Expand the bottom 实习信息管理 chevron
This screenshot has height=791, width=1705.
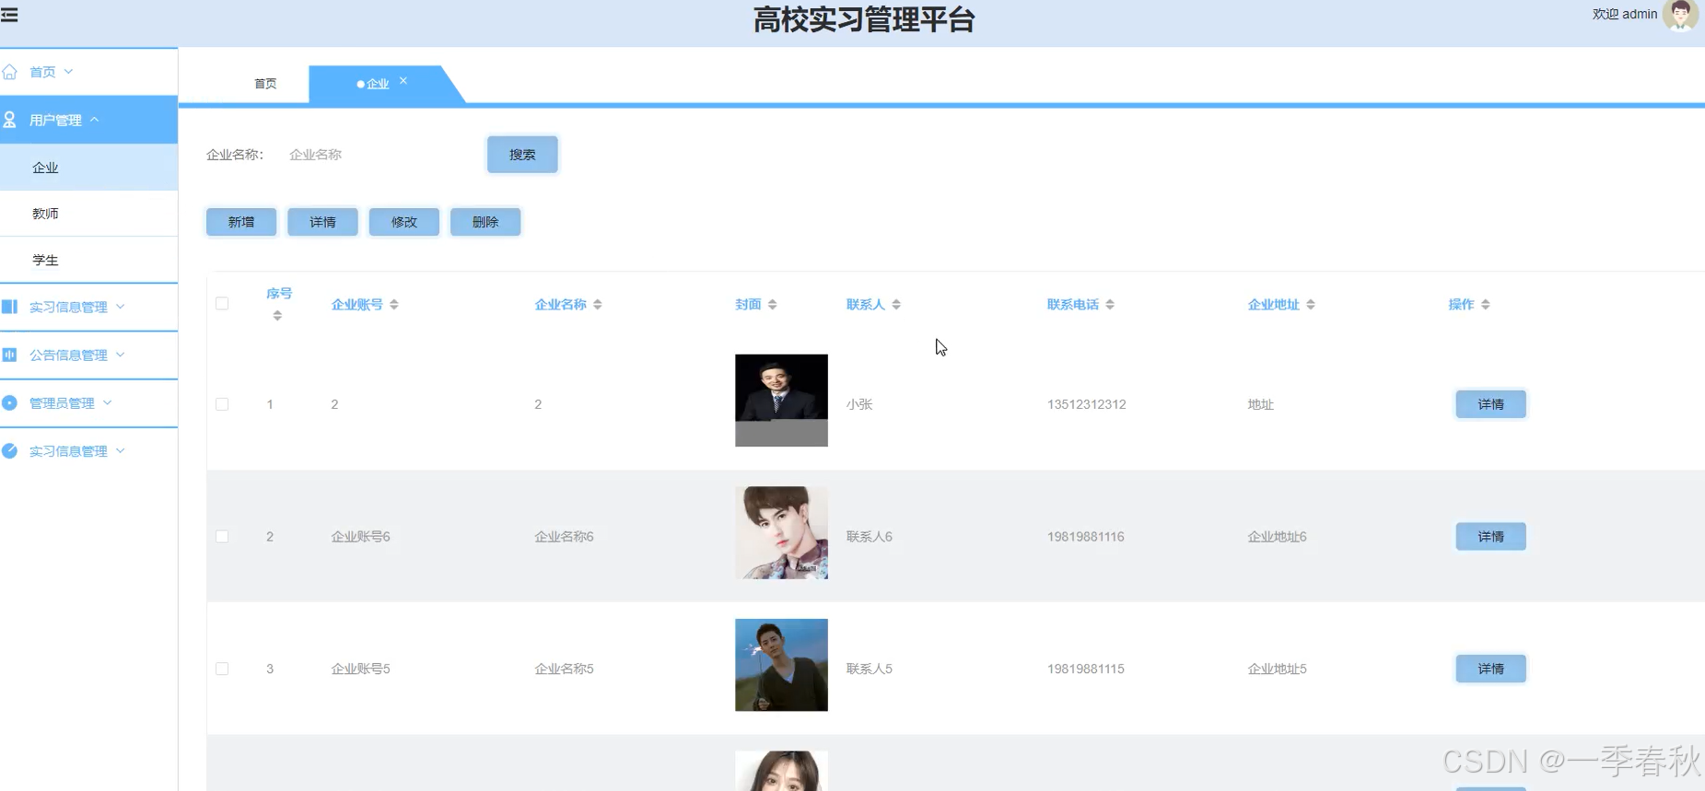[x=121, y=450]
